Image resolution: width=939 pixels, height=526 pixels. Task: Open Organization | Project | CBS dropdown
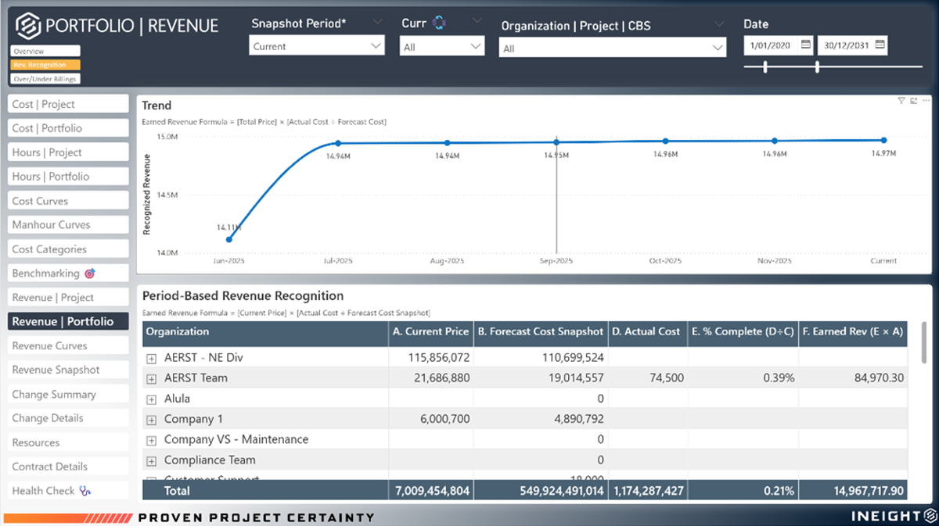[613, 48]
